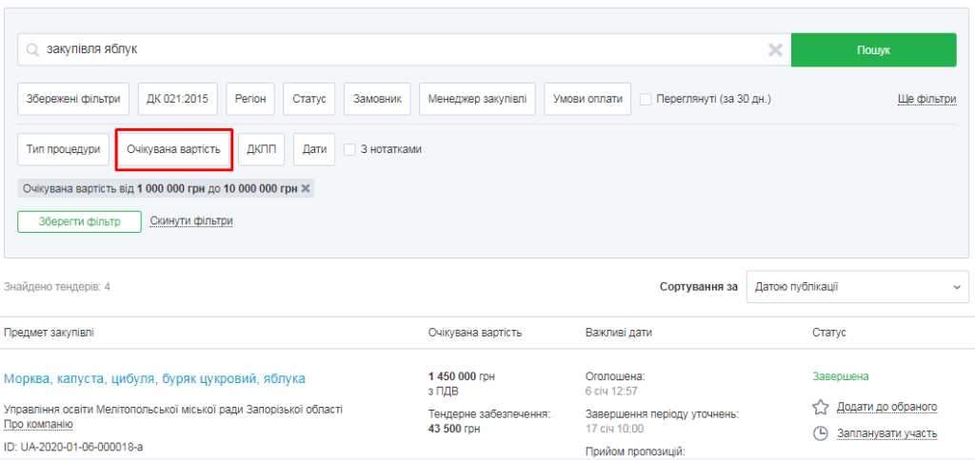
Task: Select the Очікувана вартість filter
Action: tap(174, 149)
